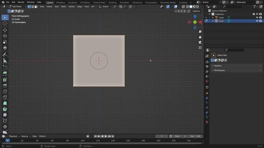Select the Spin tool
The height and width of the screenshot is (148, 264).
[5, 109]
